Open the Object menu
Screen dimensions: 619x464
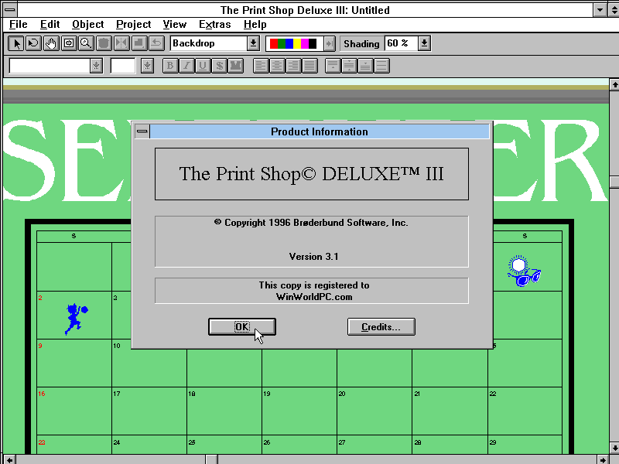point(87,24)
